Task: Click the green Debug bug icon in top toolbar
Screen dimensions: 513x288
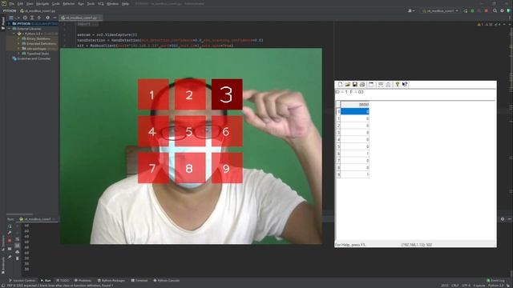Action: click(x=472, y=10)
